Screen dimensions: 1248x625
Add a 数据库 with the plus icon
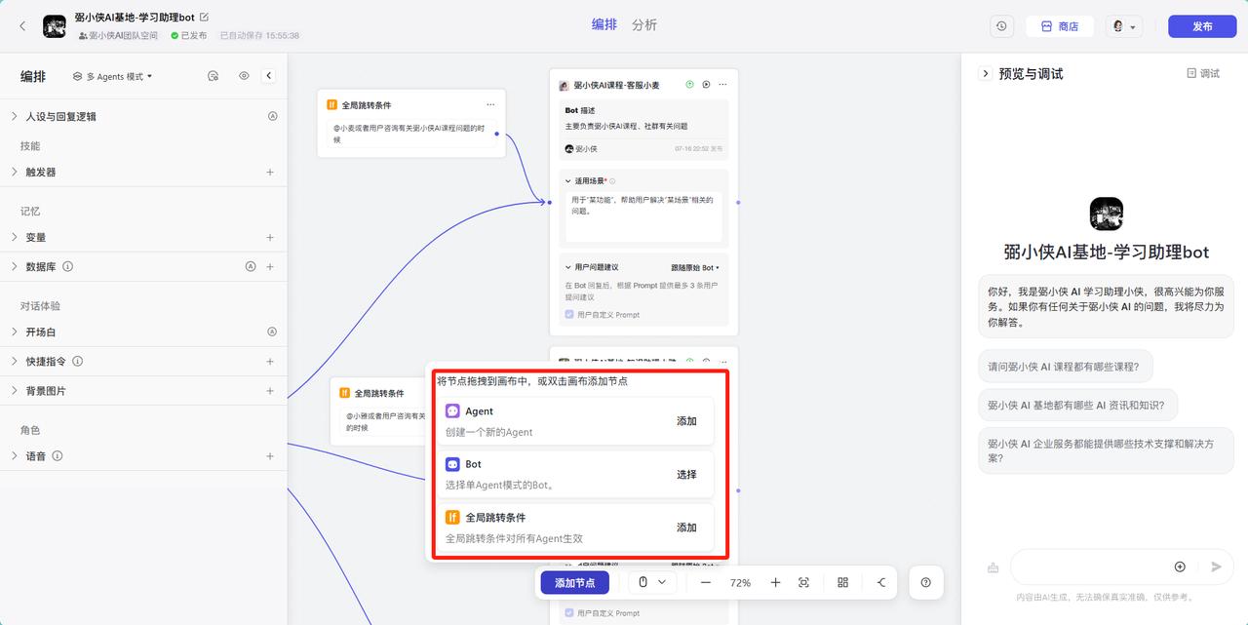(270, 266)
